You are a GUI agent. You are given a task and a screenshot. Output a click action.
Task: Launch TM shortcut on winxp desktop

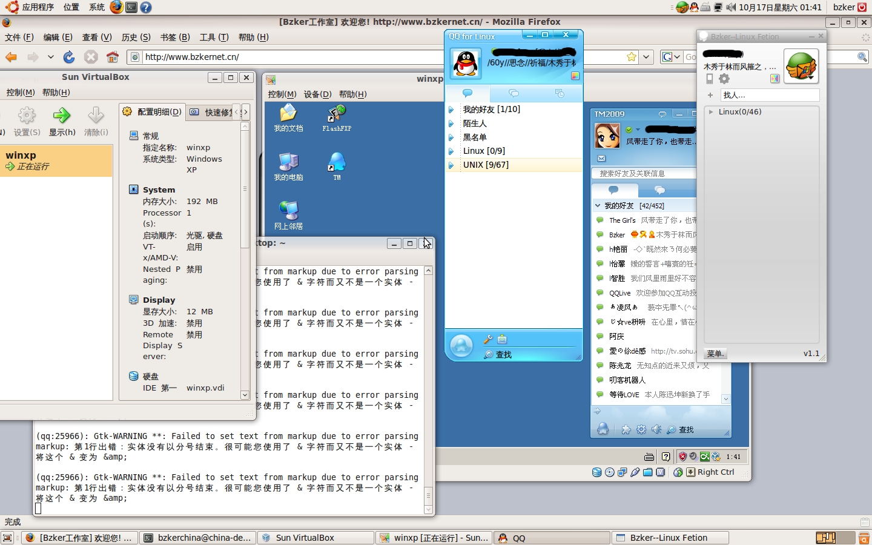[337, 167]
